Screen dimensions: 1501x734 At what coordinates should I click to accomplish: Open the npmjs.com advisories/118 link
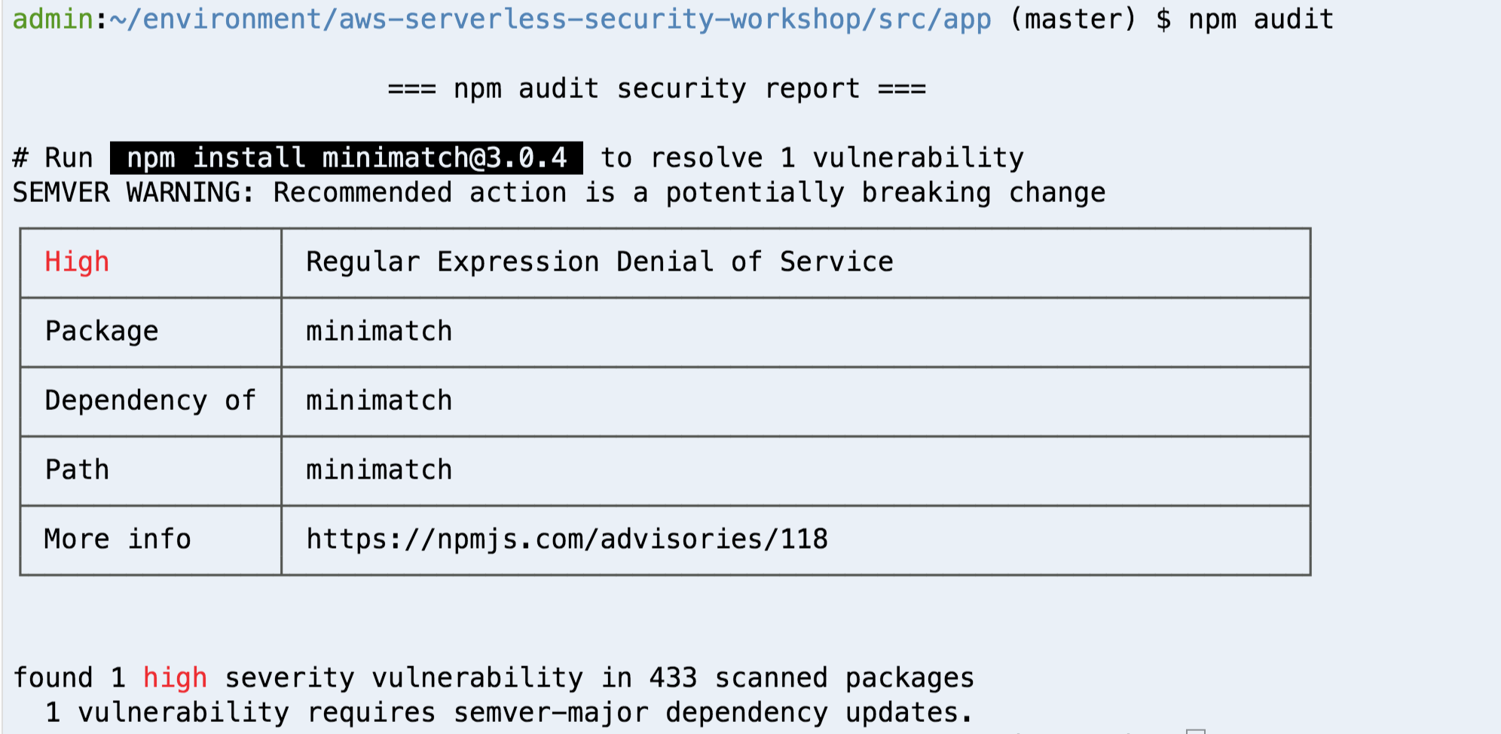coord(567,540)
